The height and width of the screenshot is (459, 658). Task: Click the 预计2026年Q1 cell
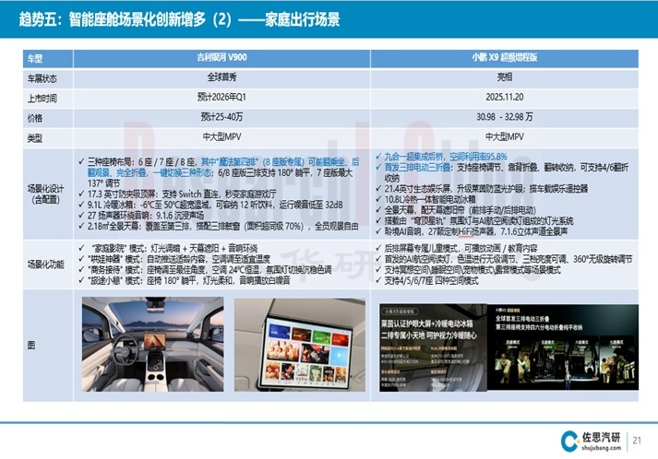[221, 98]
